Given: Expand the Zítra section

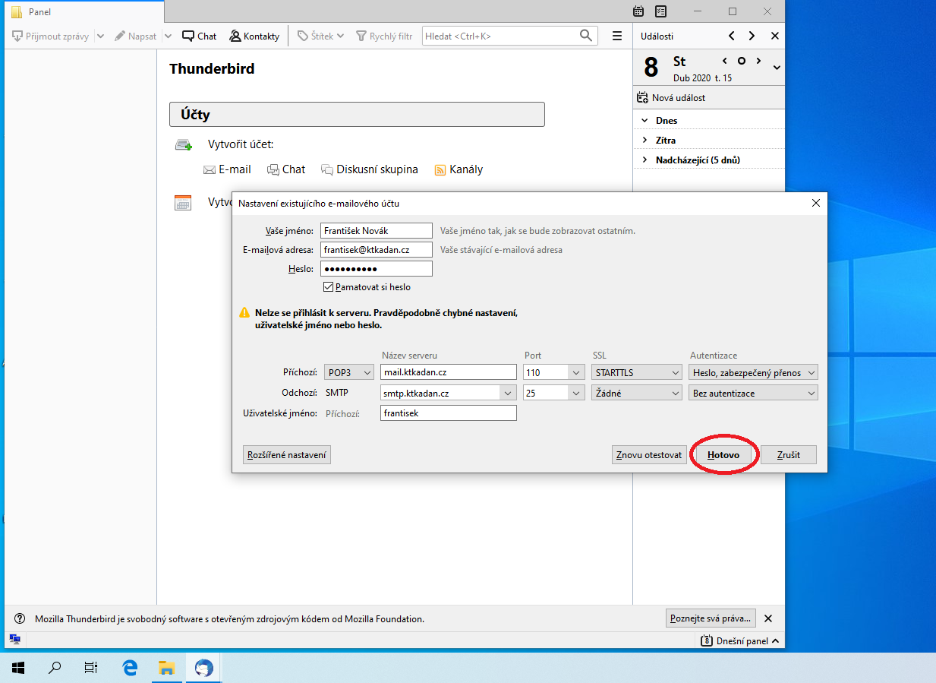Looking at the screenshot, I should coord(644,140).
